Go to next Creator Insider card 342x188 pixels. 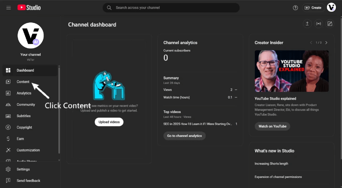coord(326,43)
